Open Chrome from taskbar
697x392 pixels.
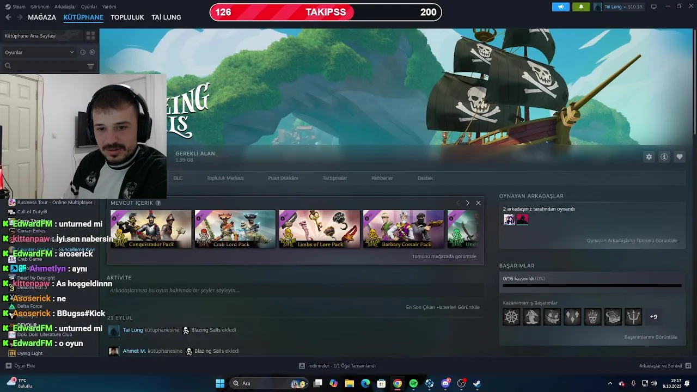click(398, 383)
